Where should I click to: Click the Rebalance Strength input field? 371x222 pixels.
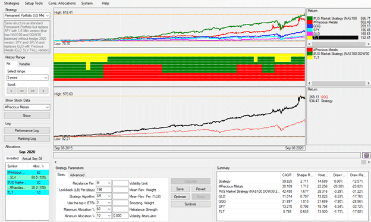[120, 210]
